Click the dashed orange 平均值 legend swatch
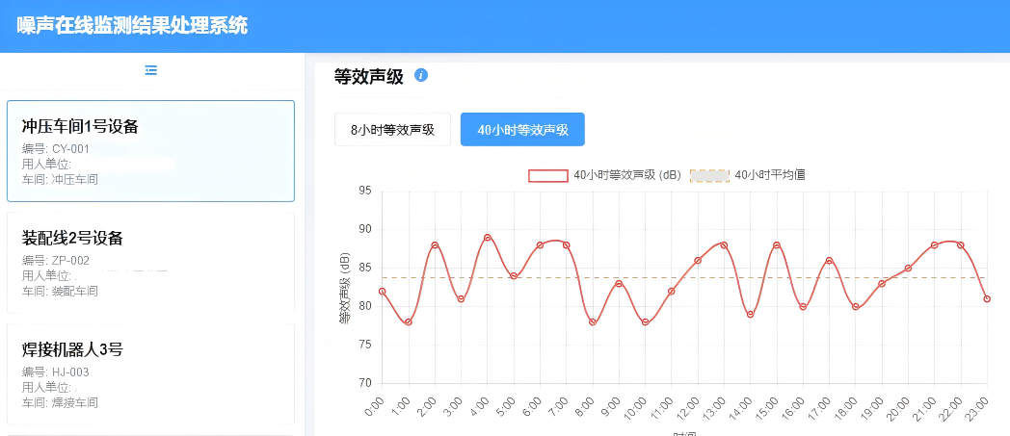This screenshot has width=1010, height=436. click(710, 175)
